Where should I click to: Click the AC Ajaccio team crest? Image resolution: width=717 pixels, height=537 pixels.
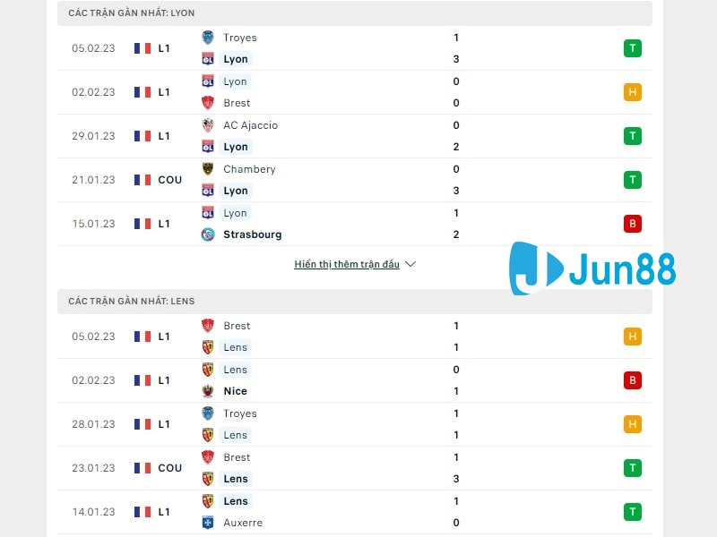[x=208, y=125]
